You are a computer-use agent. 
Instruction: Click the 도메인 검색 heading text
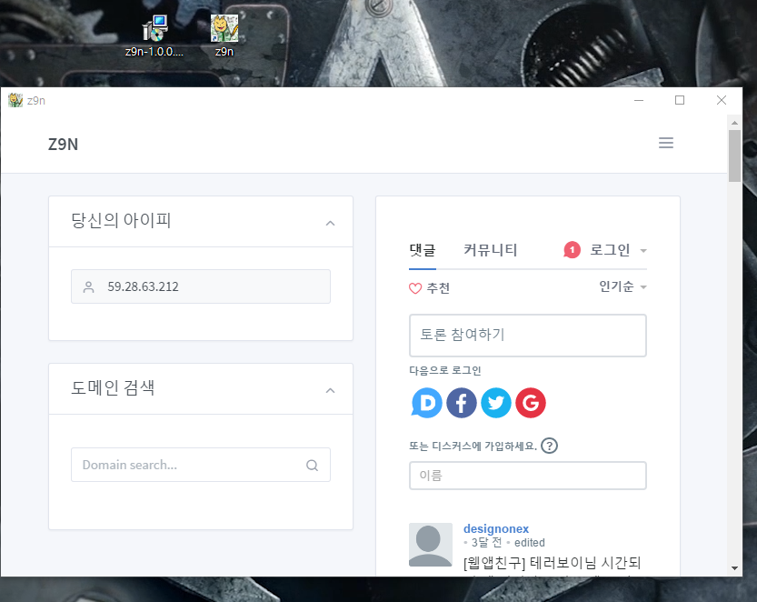[113, 387]
